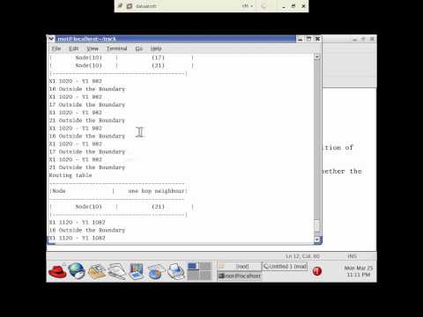Screen dimensions: 423x317
Task: Open the Terminal menu
Action: 116,48
